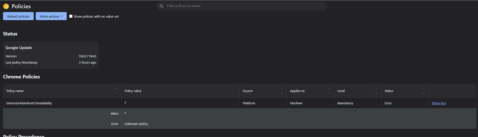
Task: Click the Last policy timestamp label
Action: pyautogui.click(x=22, y=63)
